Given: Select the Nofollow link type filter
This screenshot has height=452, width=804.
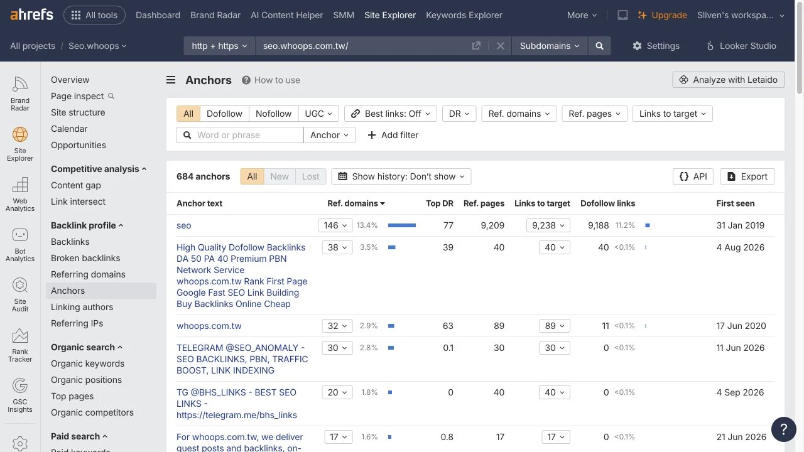Looking at the screenshot, I should pyautogui.click(x=273, y=114).
